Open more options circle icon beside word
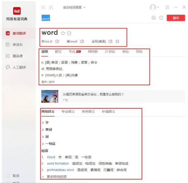Screen dimensions: 188x183 [x=69, y=33]
